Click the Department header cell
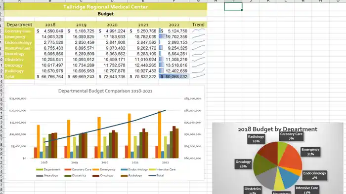Viewport: 346px width, 194px height. click(x=19, y=25)
